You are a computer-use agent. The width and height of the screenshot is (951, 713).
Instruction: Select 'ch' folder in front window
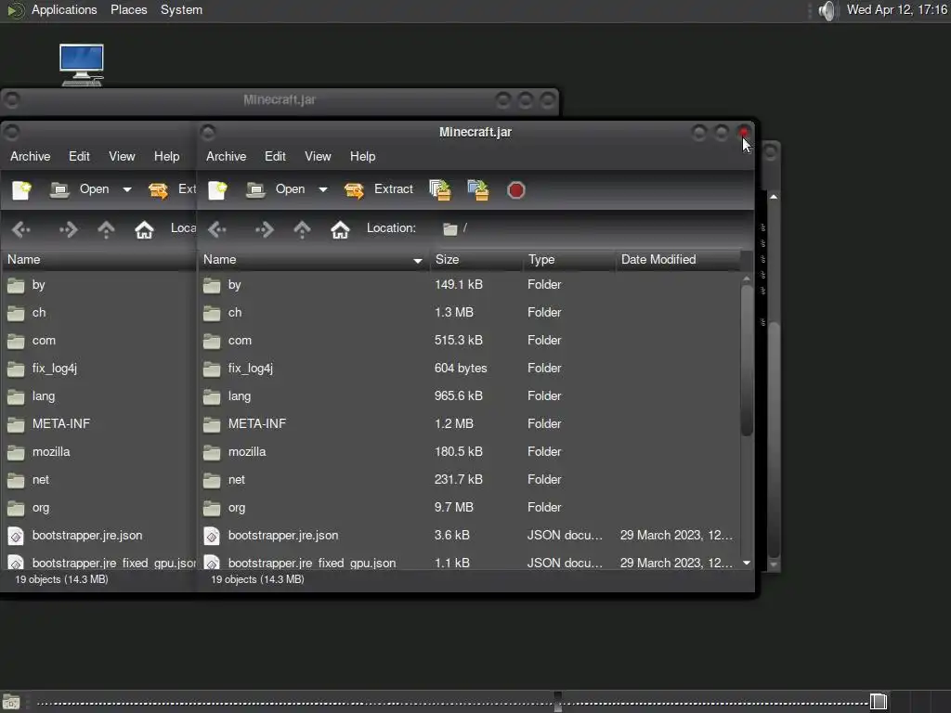(469, 313)
